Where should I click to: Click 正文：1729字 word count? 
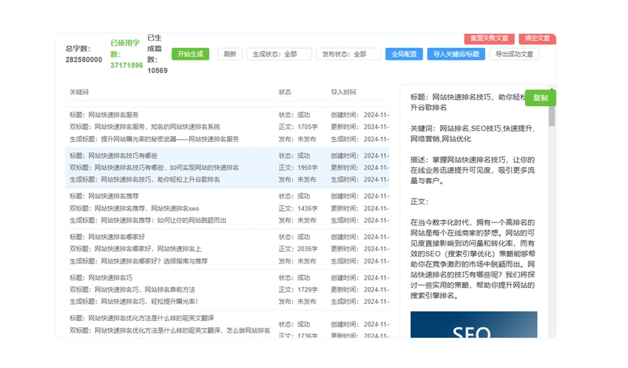298,289
